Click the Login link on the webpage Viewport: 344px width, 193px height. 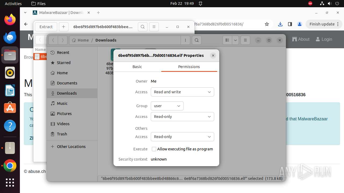[324, 39]
